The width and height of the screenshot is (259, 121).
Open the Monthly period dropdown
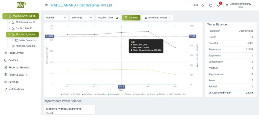click(56, 18)
